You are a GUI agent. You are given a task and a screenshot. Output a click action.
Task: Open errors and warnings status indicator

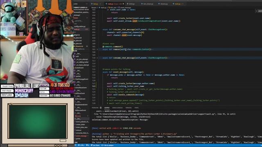(81, 145)
